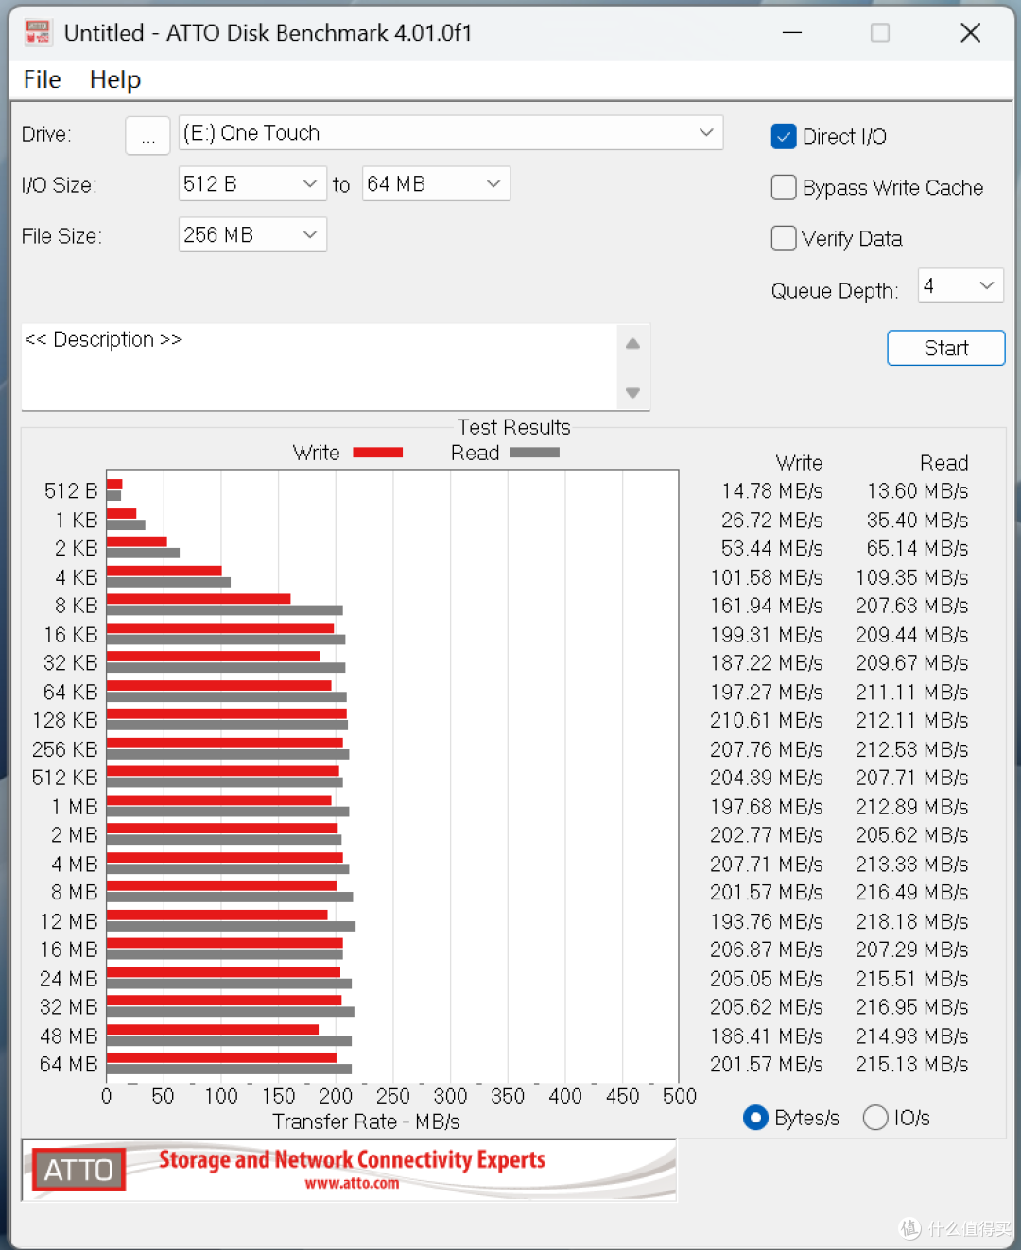
Task: Click read value 13.60 MB/s
Action: click(x=918, y=491)
